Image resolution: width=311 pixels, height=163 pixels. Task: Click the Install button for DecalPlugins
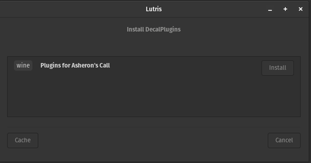pos(278,68)
